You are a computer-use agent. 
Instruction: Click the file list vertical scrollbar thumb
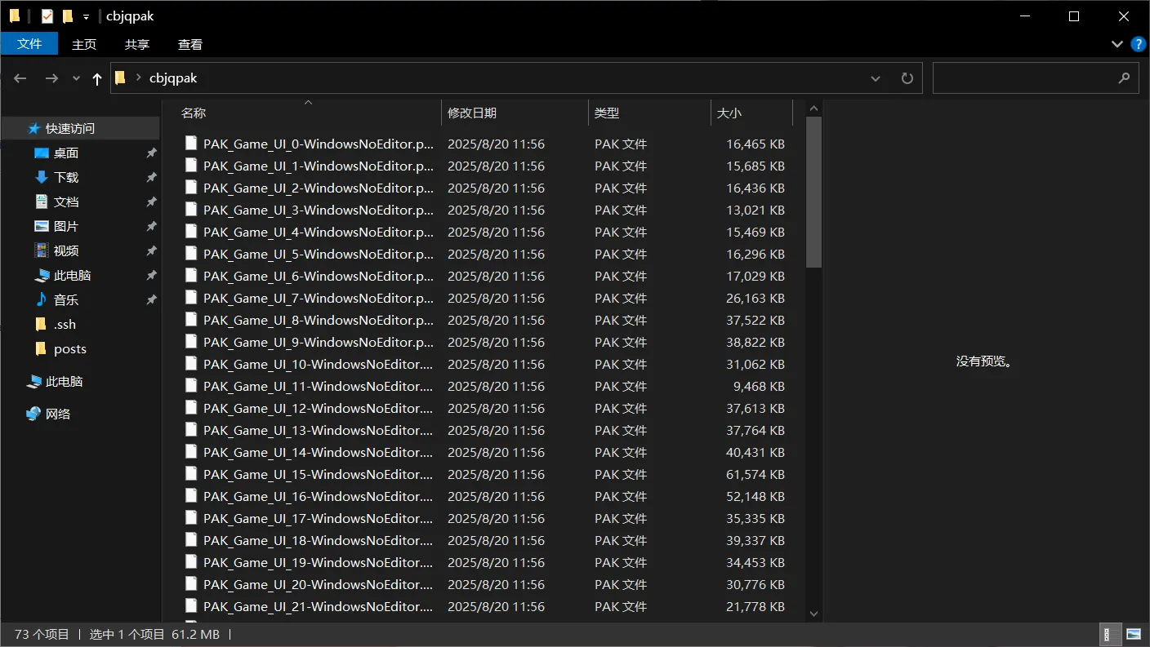pyautogui.click(x=813, y=192)
